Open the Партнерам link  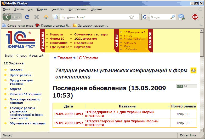83,47
